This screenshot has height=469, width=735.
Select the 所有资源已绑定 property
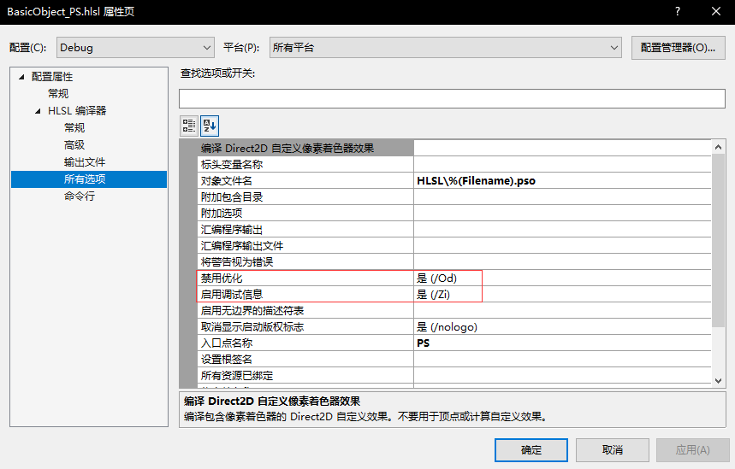(305, 375)
